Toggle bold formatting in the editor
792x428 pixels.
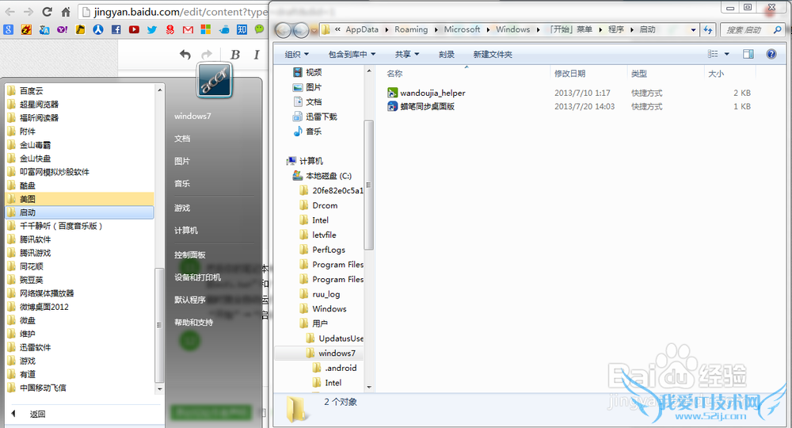(x=235, y=55)
